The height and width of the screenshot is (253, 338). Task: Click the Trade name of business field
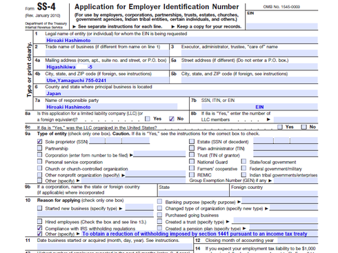[x=107, y=53]
